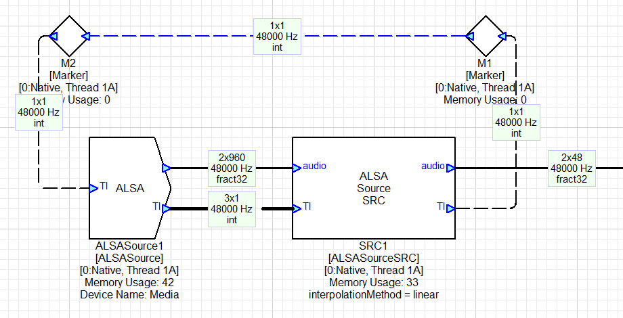This screenshot has width=623, height=318.
Task: Click the ALSA block's TI input pin
Action: pos(93,188)
